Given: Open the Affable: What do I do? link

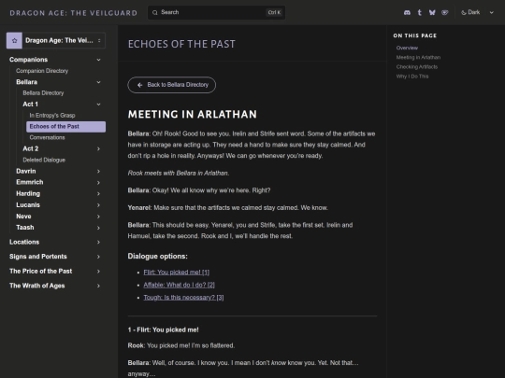Looking at the screenshot, I should (x=179, y=285).
